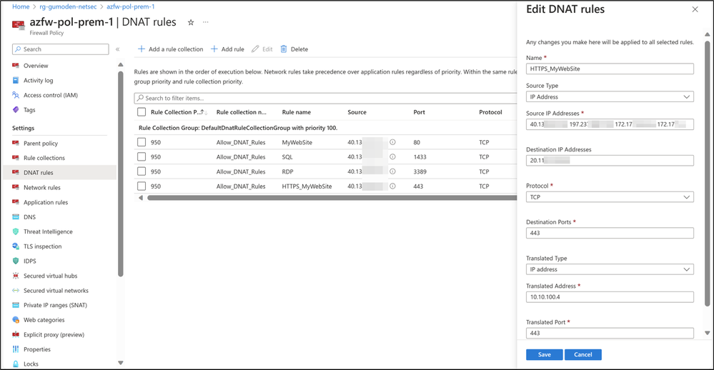Click info icon in MyWebSite row

[392, 142]
